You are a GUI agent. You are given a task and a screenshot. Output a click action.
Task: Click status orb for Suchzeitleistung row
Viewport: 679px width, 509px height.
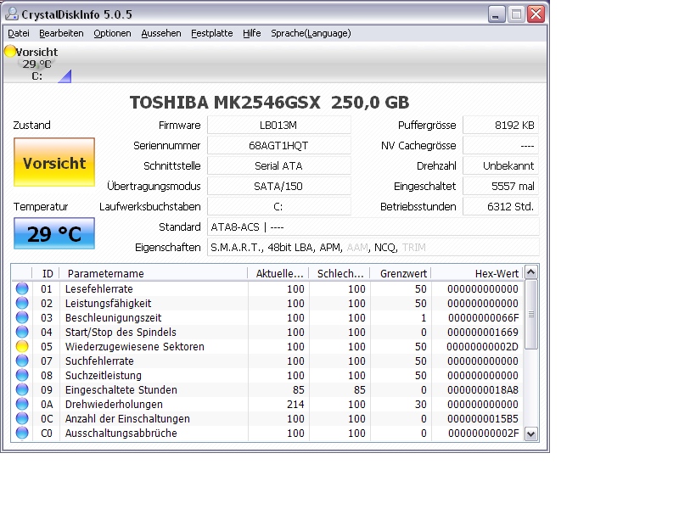[x=22, y=375]
